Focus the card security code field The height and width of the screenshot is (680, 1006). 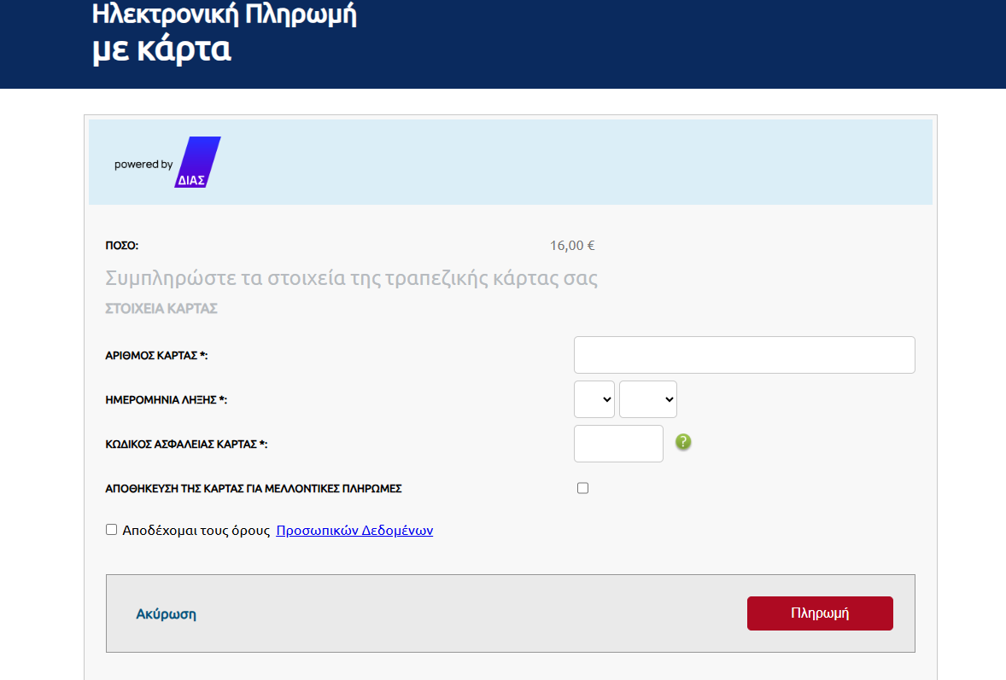tap(618, 444)
